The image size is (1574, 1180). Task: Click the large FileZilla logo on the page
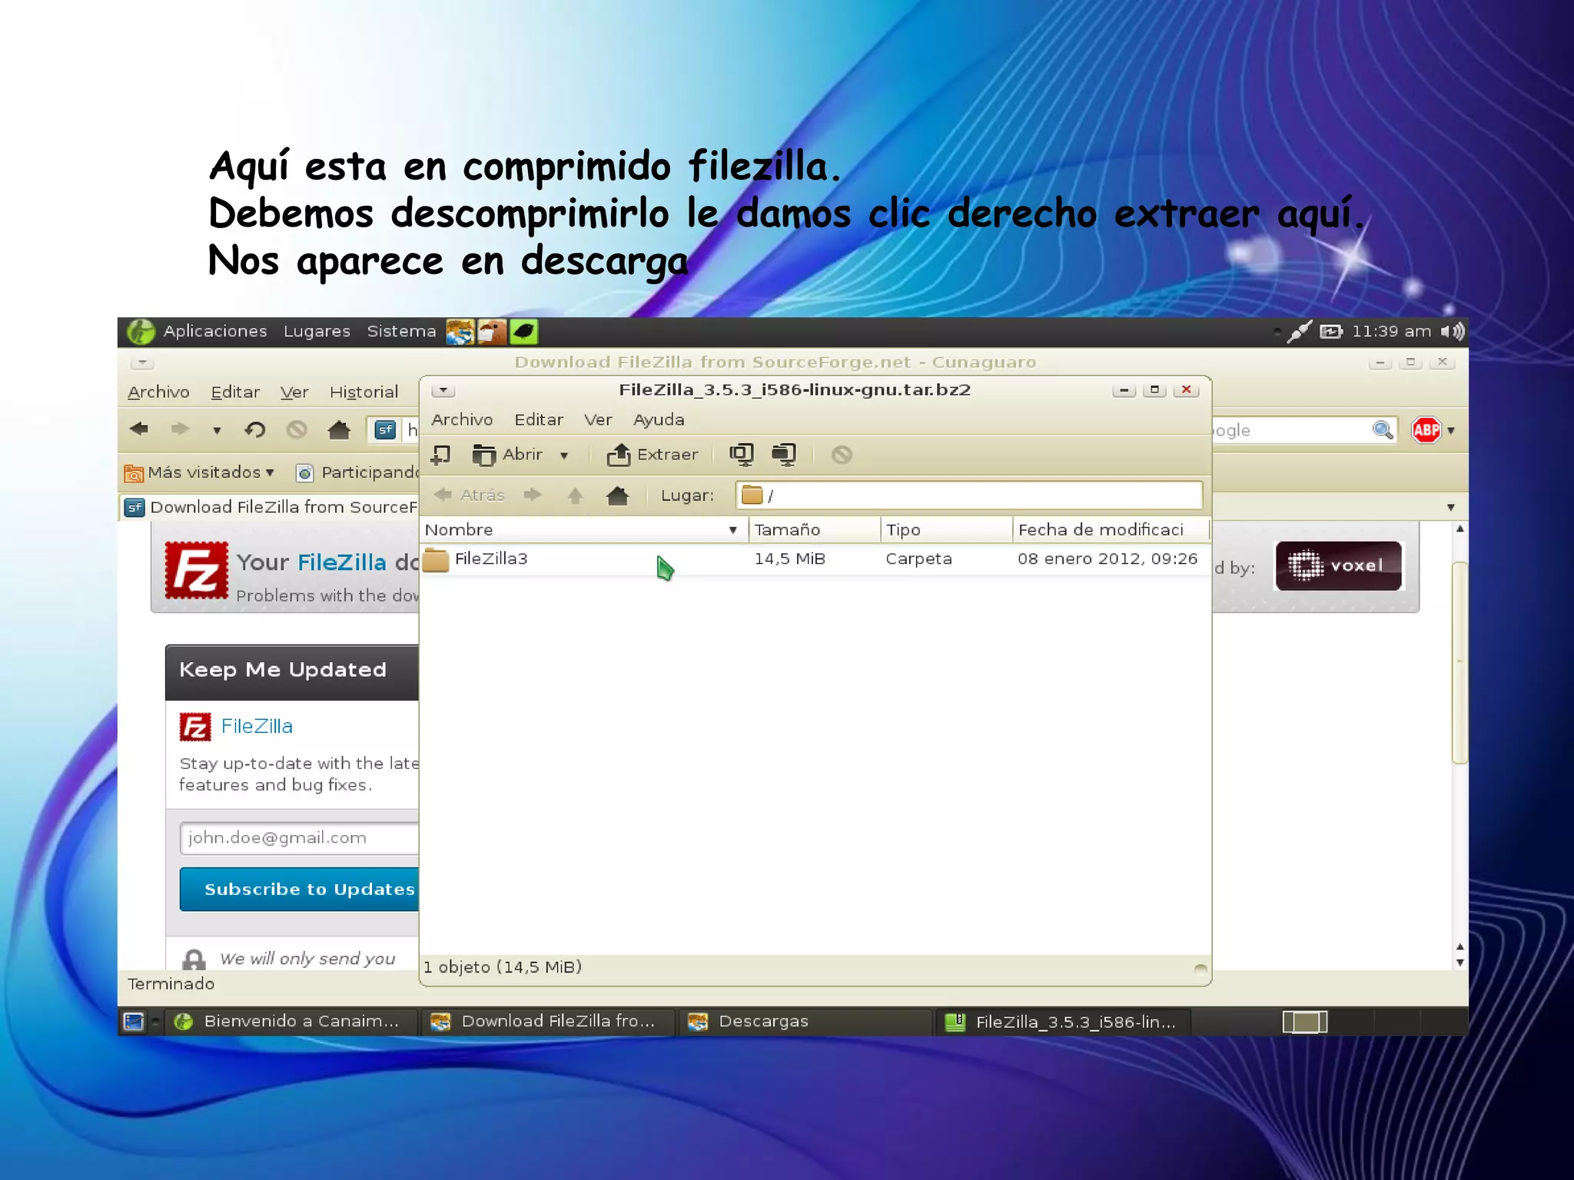196,571
